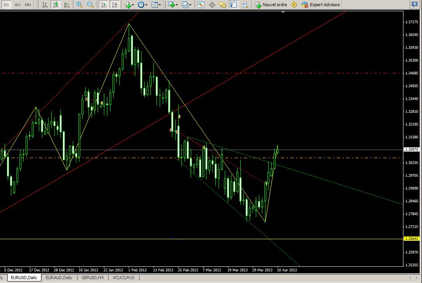The height and width of the screenshot is (283, 422).
Task: Select the Candlesticks chart type icon
Action: (56, 5)
